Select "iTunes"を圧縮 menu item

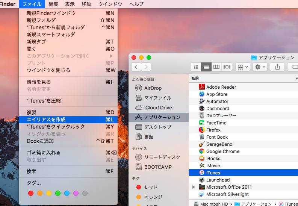(x=68, y=101)
